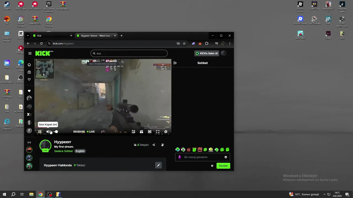
Task: Select the Hyypeerr Stream browser tab
Action: tap(96, 35)
